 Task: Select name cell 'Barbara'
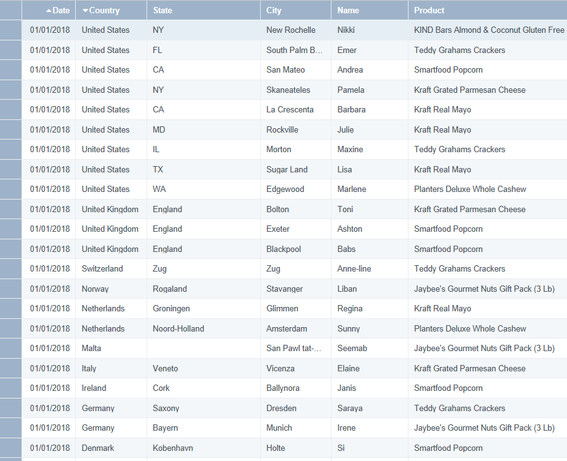tap(369, 109)
